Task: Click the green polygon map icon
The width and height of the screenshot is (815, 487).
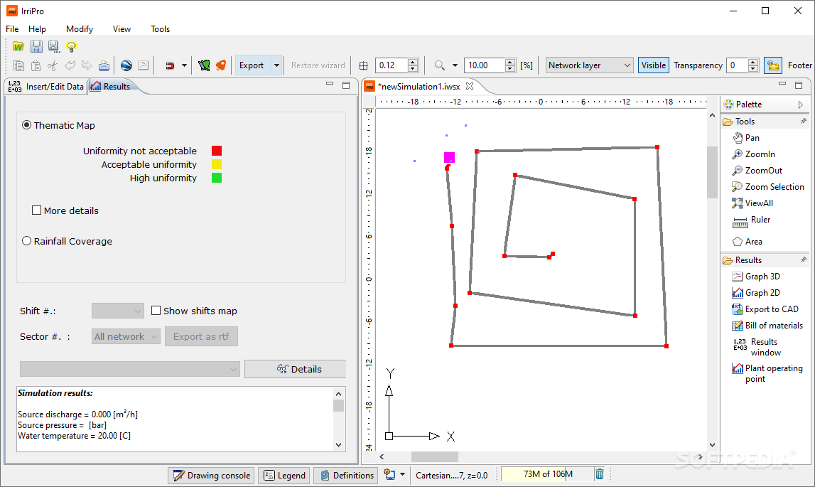Action: tap(204, 65)
